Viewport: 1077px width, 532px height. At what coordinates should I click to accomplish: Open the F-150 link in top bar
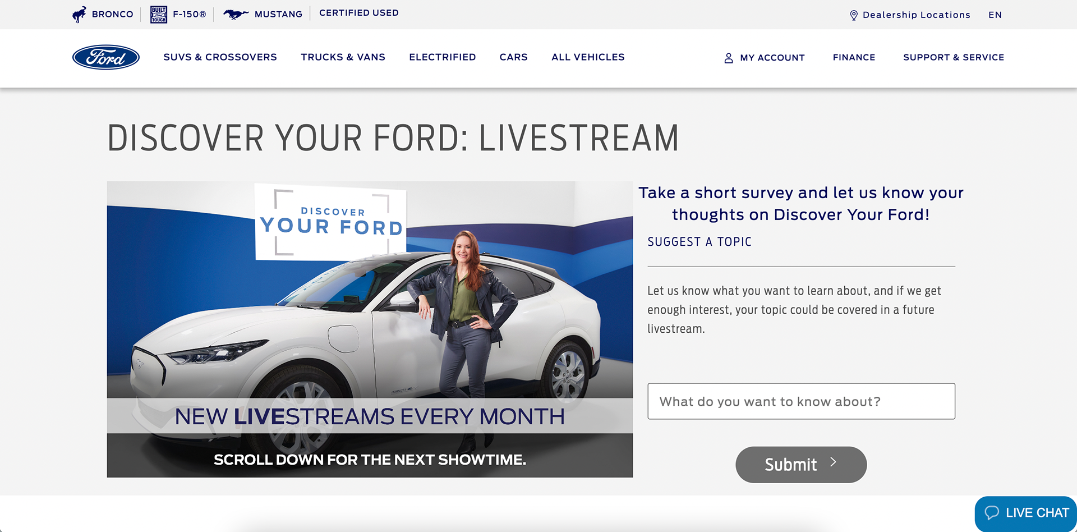(190, 14)
